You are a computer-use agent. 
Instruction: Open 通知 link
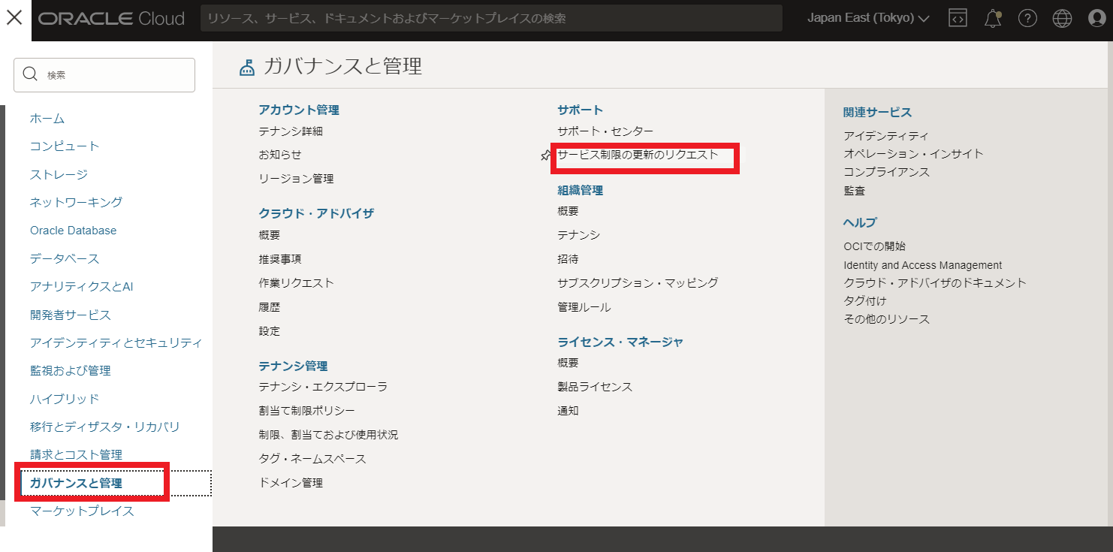point(568,411)
